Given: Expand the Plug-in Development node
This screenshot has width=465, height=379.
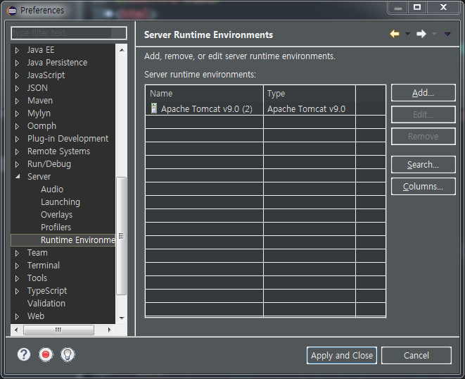Looking at the screenshot, I should point(17,139).
